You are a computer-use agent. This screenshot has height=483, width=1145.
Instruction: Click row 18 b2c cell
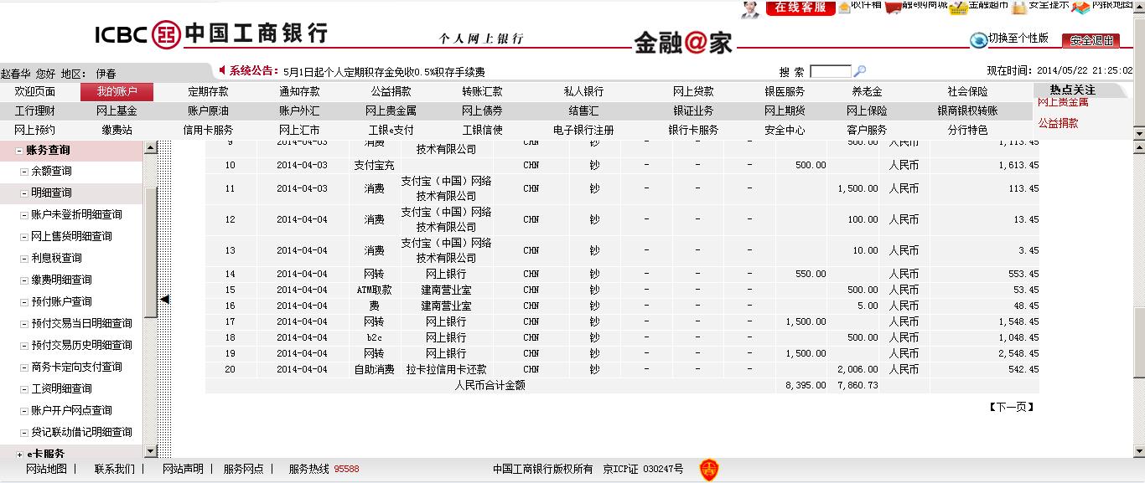click(374, 337)
